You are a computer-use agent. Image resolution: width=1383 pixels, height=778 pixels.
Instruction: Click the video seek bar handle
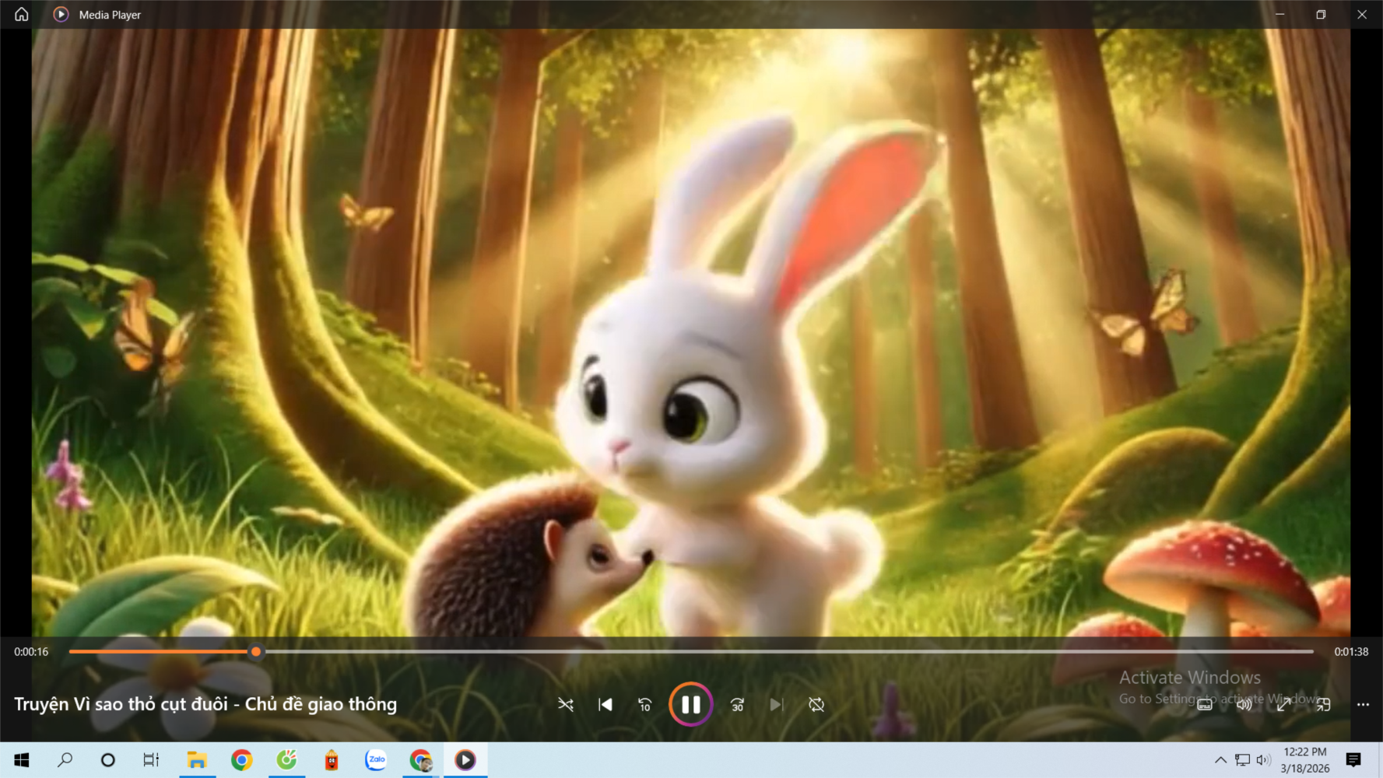coord(255,651)
